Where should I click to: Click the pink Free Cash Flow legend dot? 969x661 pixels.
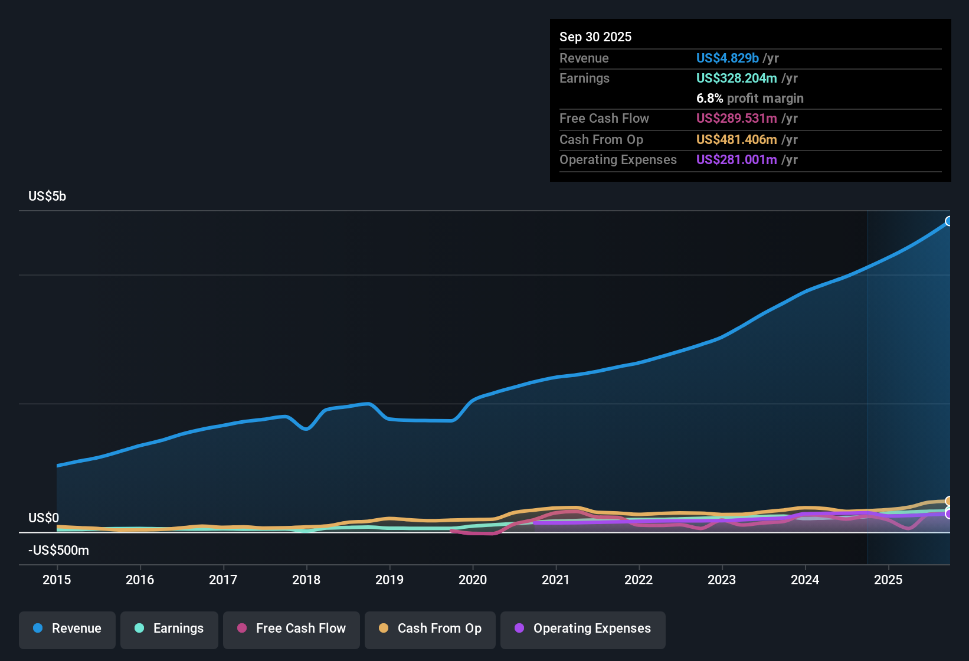242,629
